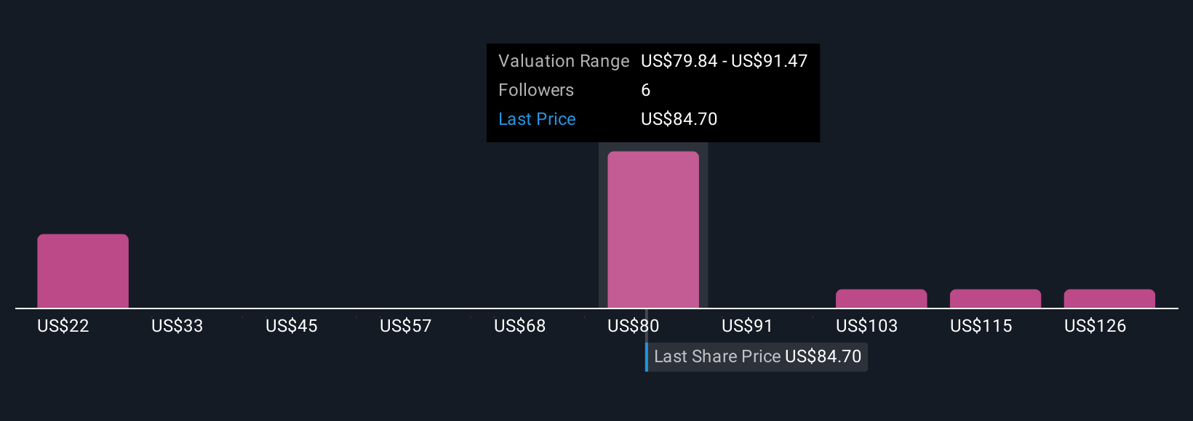
Task: Click the US$80 axis label
Action: [x=634, y=326]
